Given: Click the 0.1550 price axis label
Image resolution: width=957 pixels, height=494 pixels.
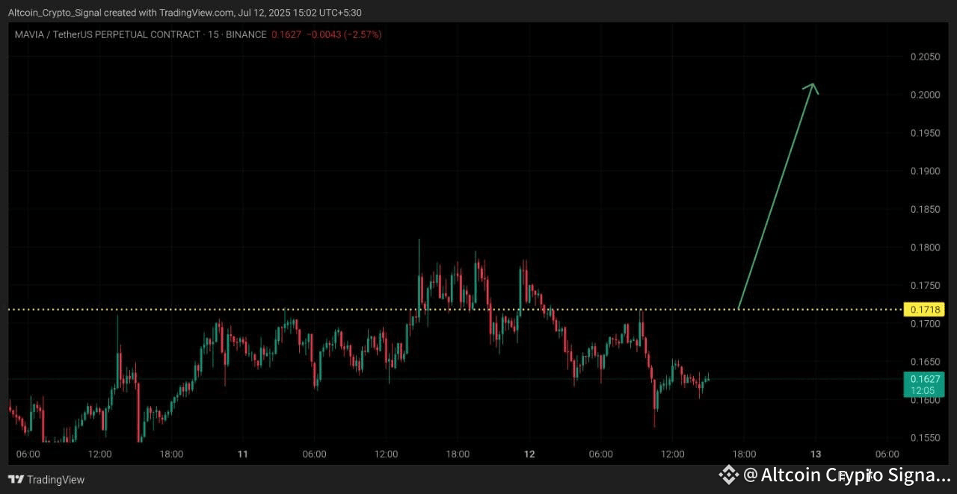Looking at the screenshot, I should (925, 437).
